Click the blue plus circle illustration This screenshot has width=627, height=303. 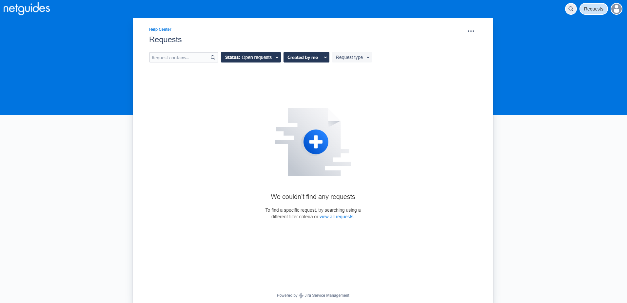[x=316, y=142]
